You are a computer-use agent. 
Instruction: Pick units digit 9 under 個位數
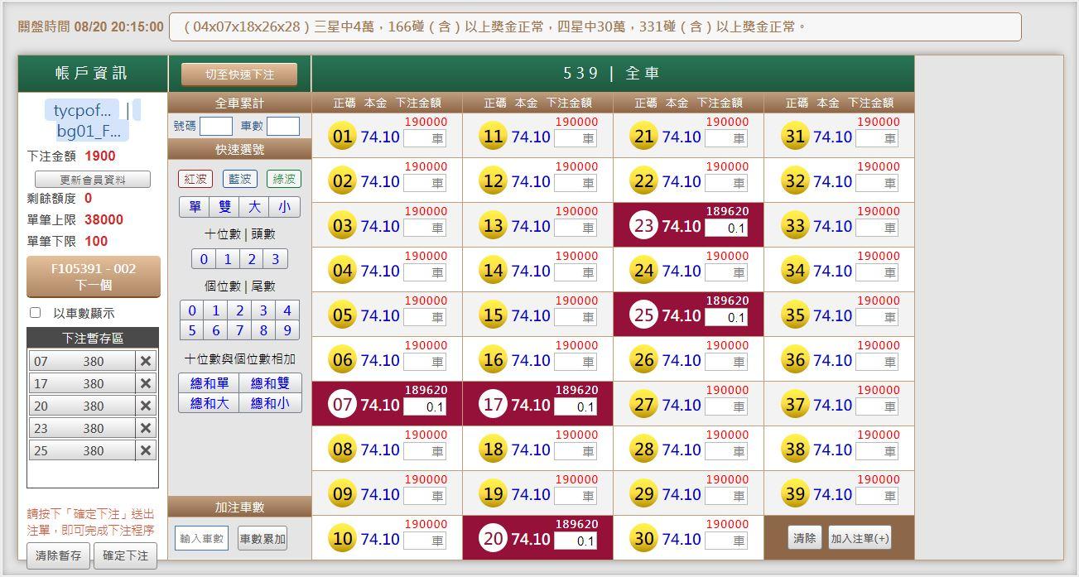(x=287, y=330)
